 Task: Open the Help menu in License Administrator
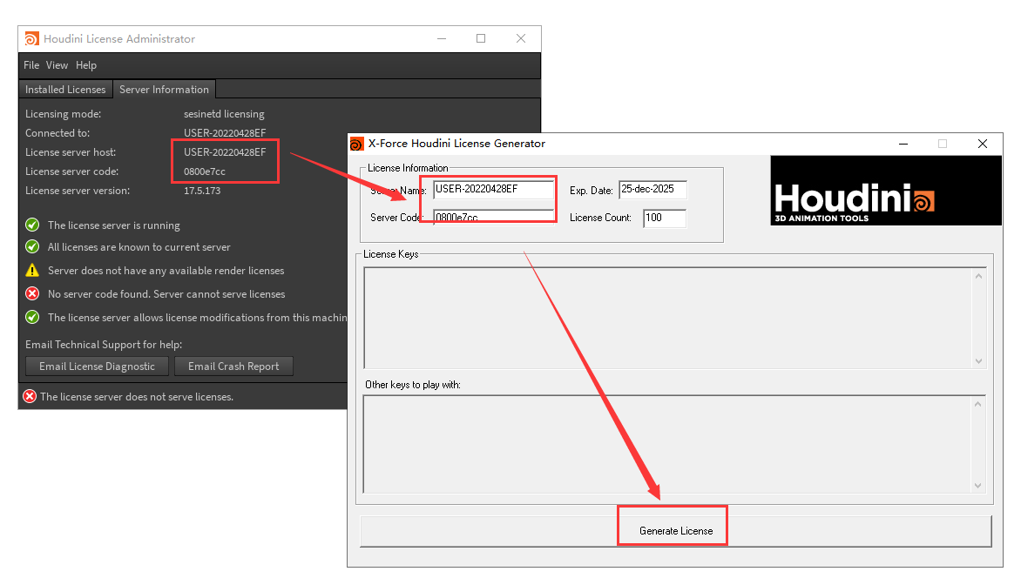86,65
